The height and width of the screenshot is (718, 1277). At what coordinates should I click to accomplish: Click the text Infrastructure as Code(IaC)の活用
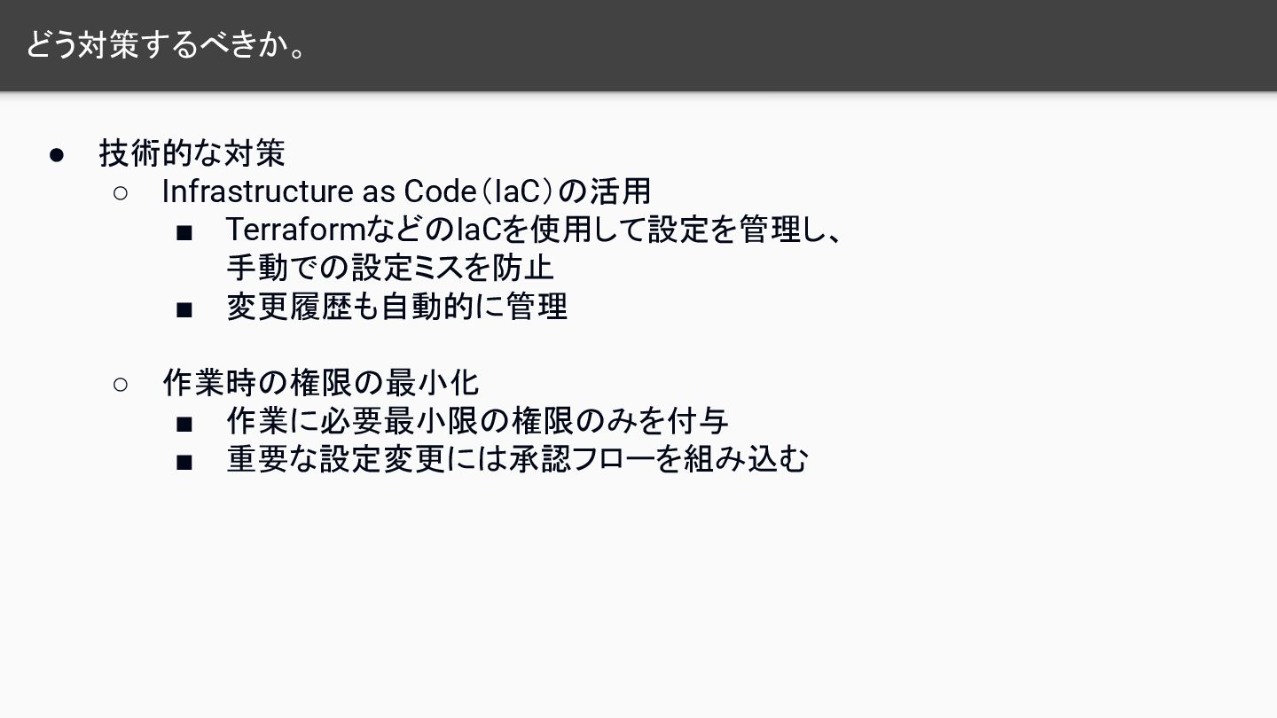point(406,191)
